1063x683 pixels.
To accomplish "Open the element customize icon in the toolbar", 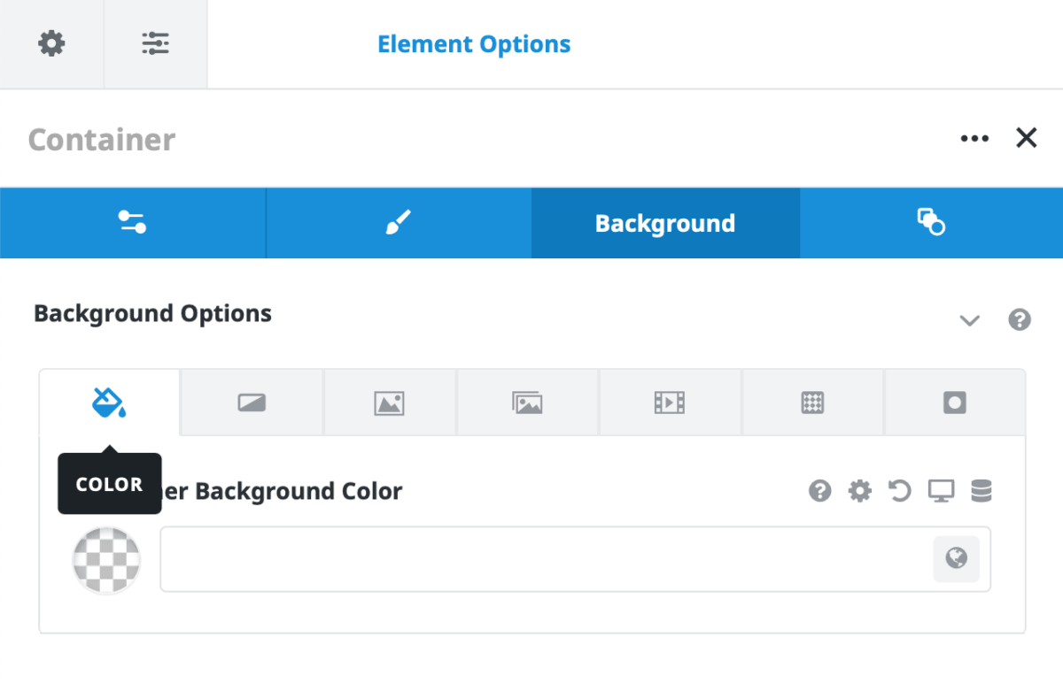I will point(156,43).
